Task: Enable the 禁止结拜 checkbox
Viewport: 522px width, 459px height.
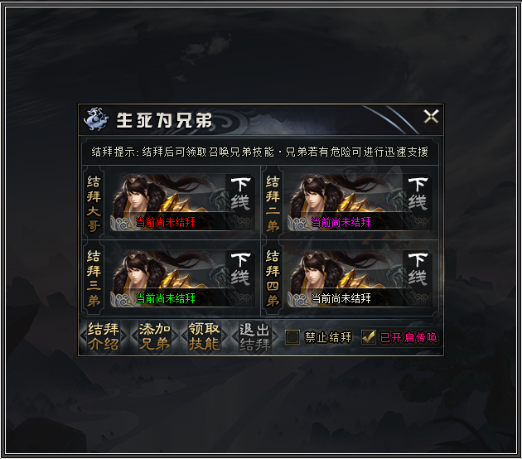Action: pyautogui.click(x=292, y=337)
